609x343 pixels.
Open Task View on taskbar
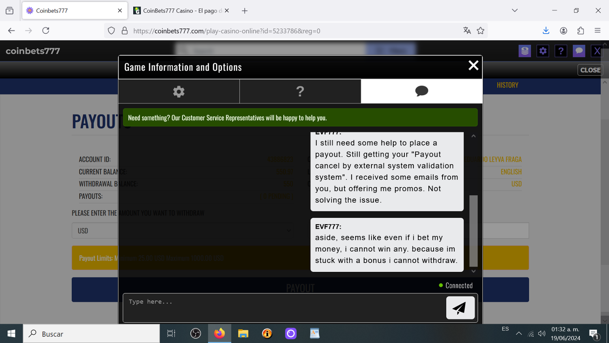pos(171,334)
